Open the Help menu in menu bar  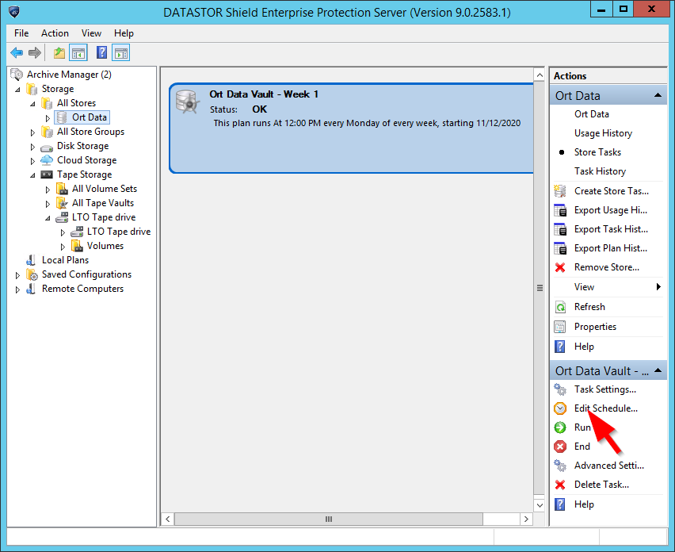click(124, 33)
